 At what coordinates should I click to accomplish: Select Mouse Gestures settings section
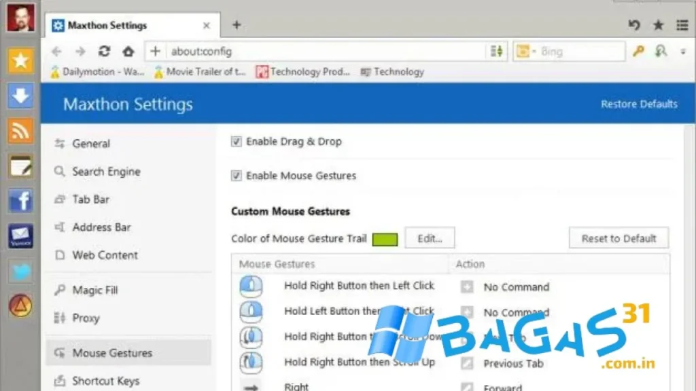(128, 353)
